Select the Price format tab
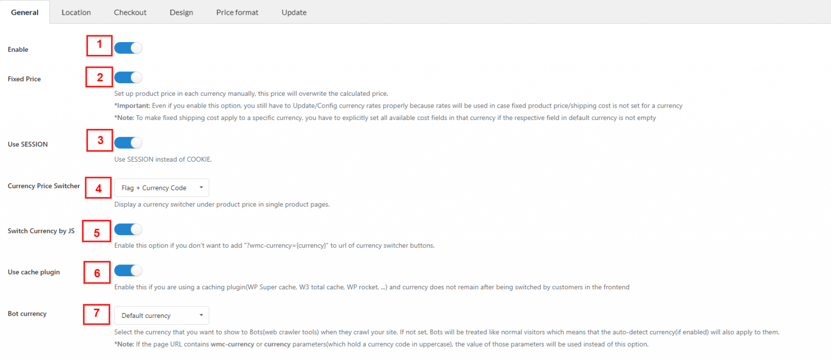The height and width of the screenshot is (359, 831). pyautogui.click(x=237, y=12)
